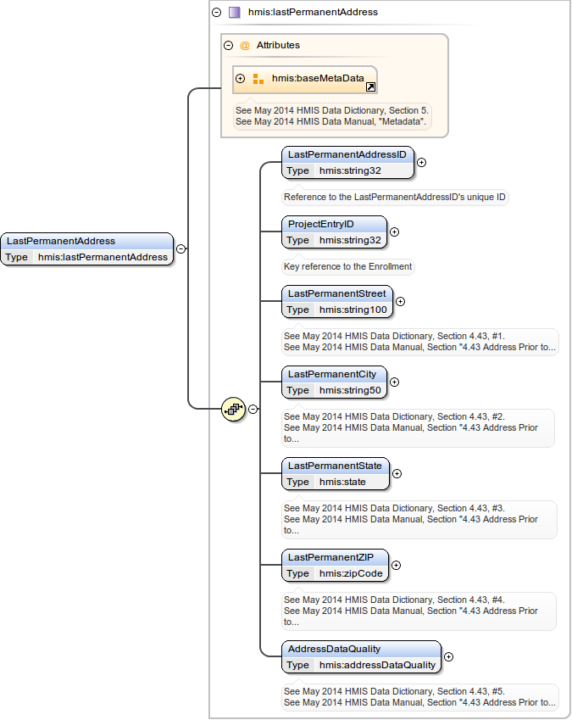Collapse the hmis:lastPermanentAddress type container
This screenshot has height=720, width=572.
216,13
